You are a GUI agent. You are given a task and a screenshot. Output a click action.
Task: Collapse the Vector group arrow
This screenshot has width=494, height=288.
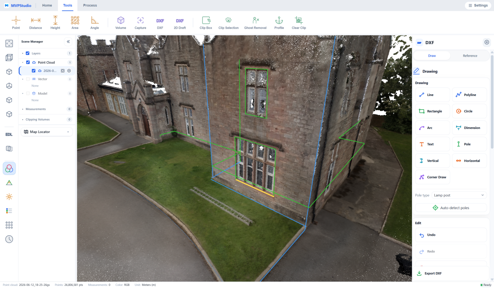(x=23, y=79)
